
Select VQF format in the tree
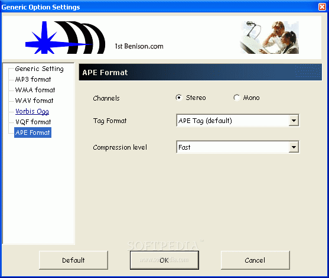point(33,122)
